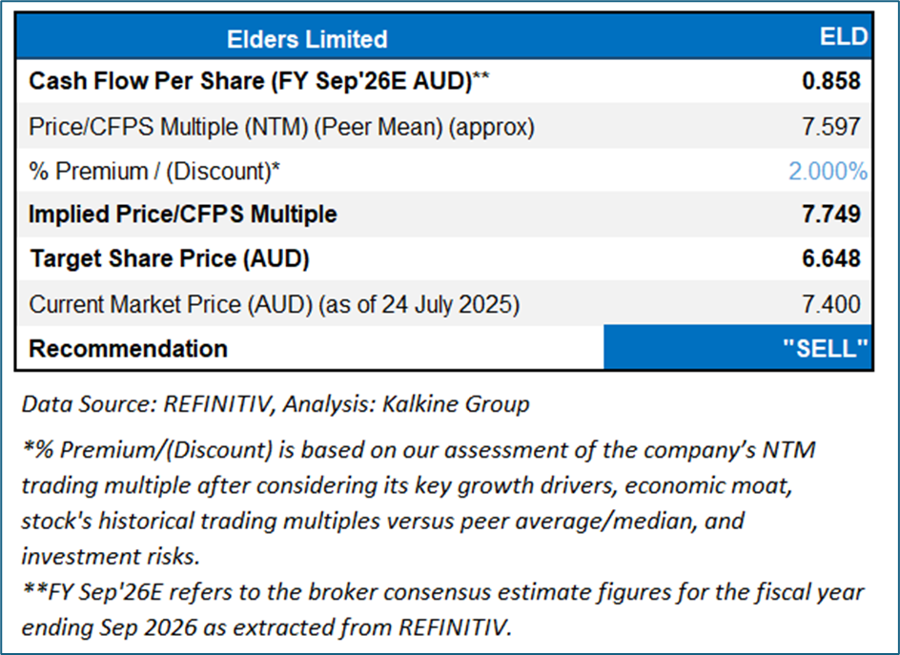Select the blue 2.000% premium value

(x=828, y=171)
